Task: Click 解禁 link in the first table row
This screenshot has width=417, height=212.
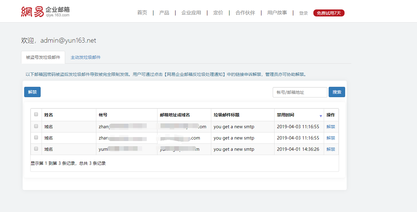Action: 330,127
